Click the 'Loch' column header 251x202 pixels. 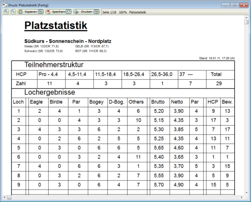pyautogui.click(x=18, y=102)
